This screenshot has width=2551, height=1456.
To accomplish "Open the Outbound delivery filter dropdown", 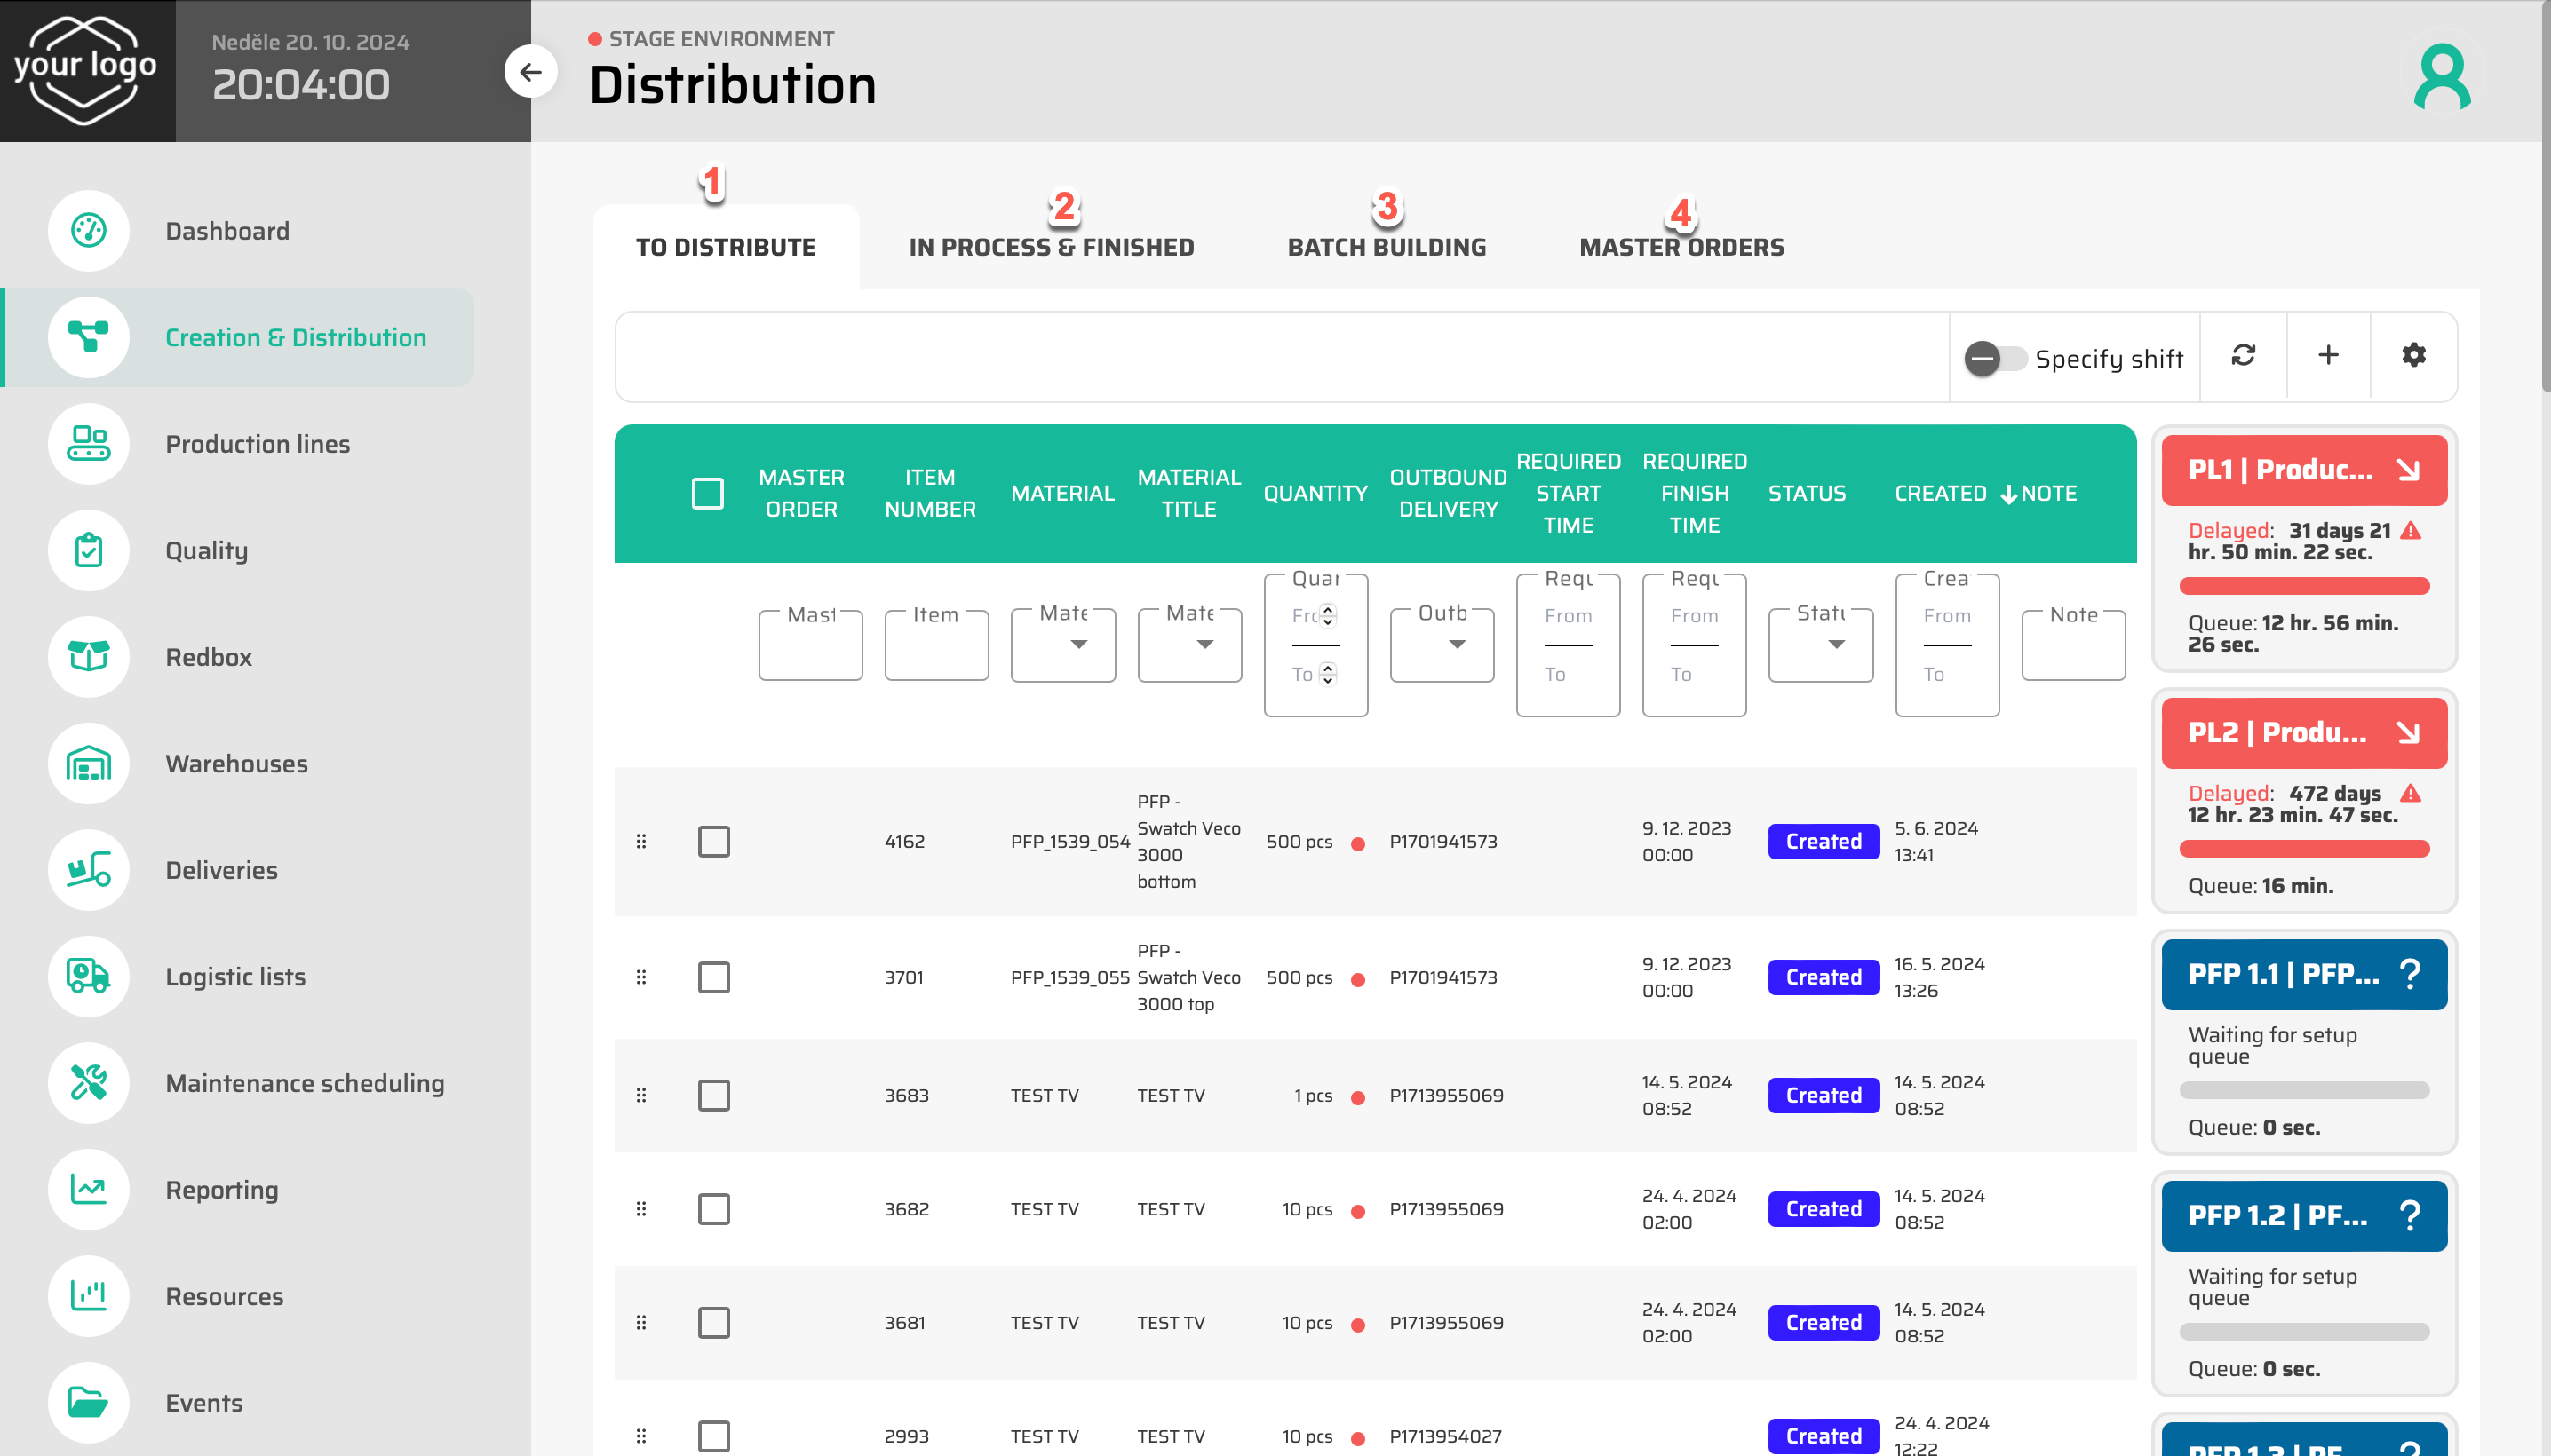I will coord(1442,645).
